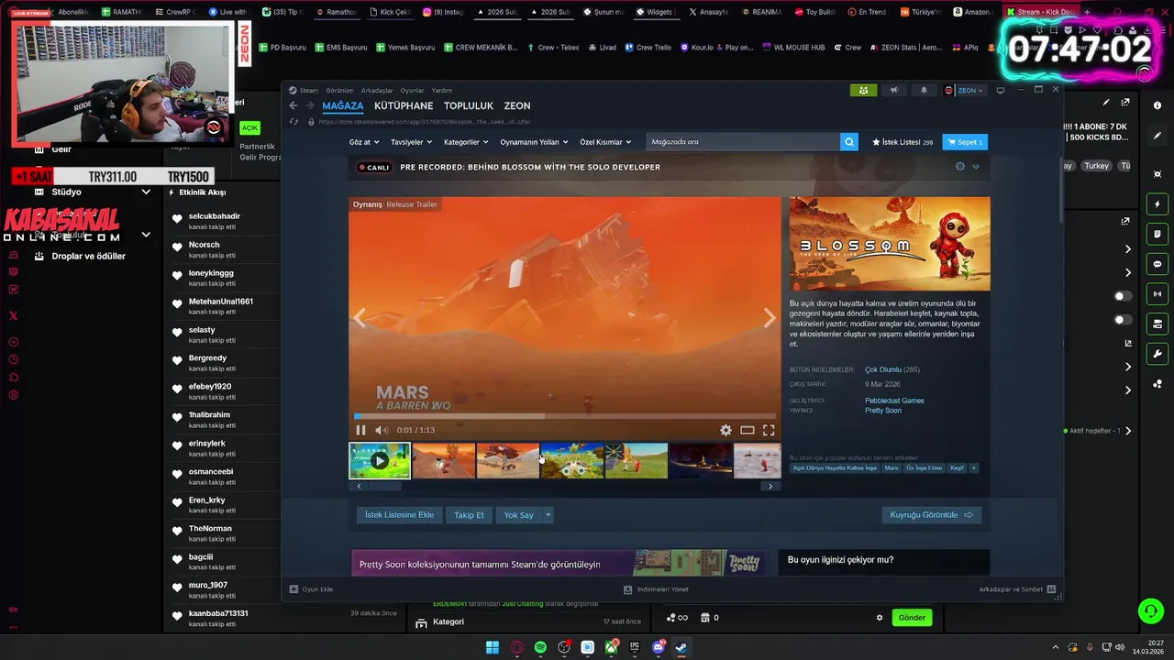Open Steam from the Windows taskbar
The image size is (1174, 660).
681,647
